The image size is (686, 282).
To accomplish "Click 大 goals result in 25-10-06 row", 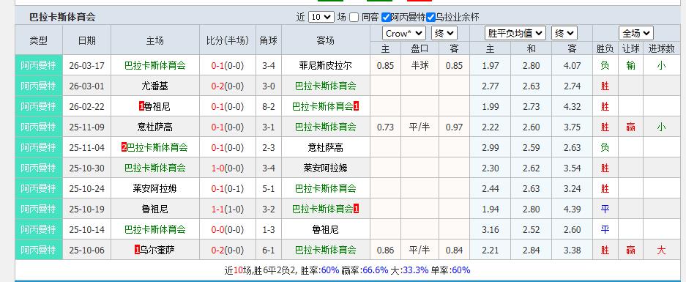I will (661, 250).
